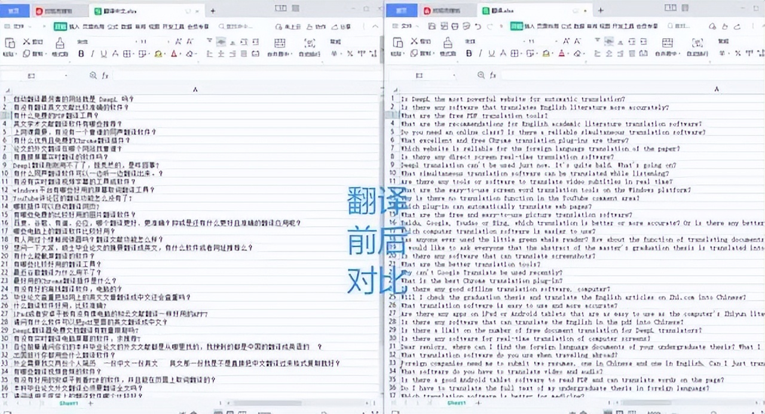Click Cut scissors icon in English sheet window
Image resolution: width=765 pixels, height=414 pixels.
tap(414, 42)
